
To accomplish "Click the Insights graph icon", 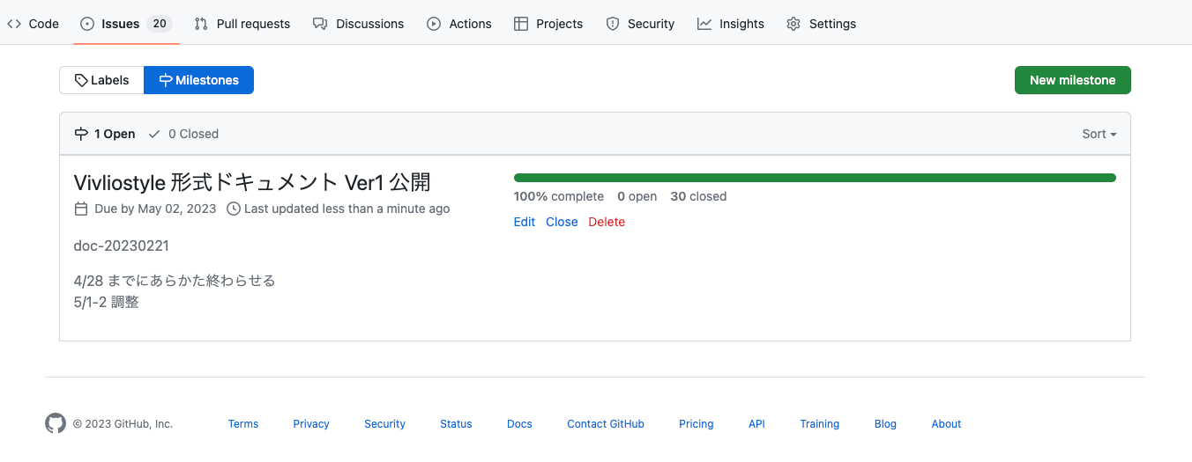I will [x=704, y=24].
